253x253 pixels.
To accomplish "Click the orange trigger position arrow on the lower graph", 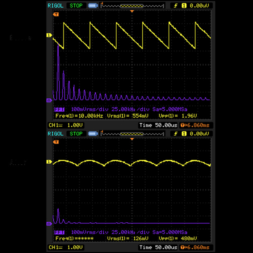I will tap(132, 139).
